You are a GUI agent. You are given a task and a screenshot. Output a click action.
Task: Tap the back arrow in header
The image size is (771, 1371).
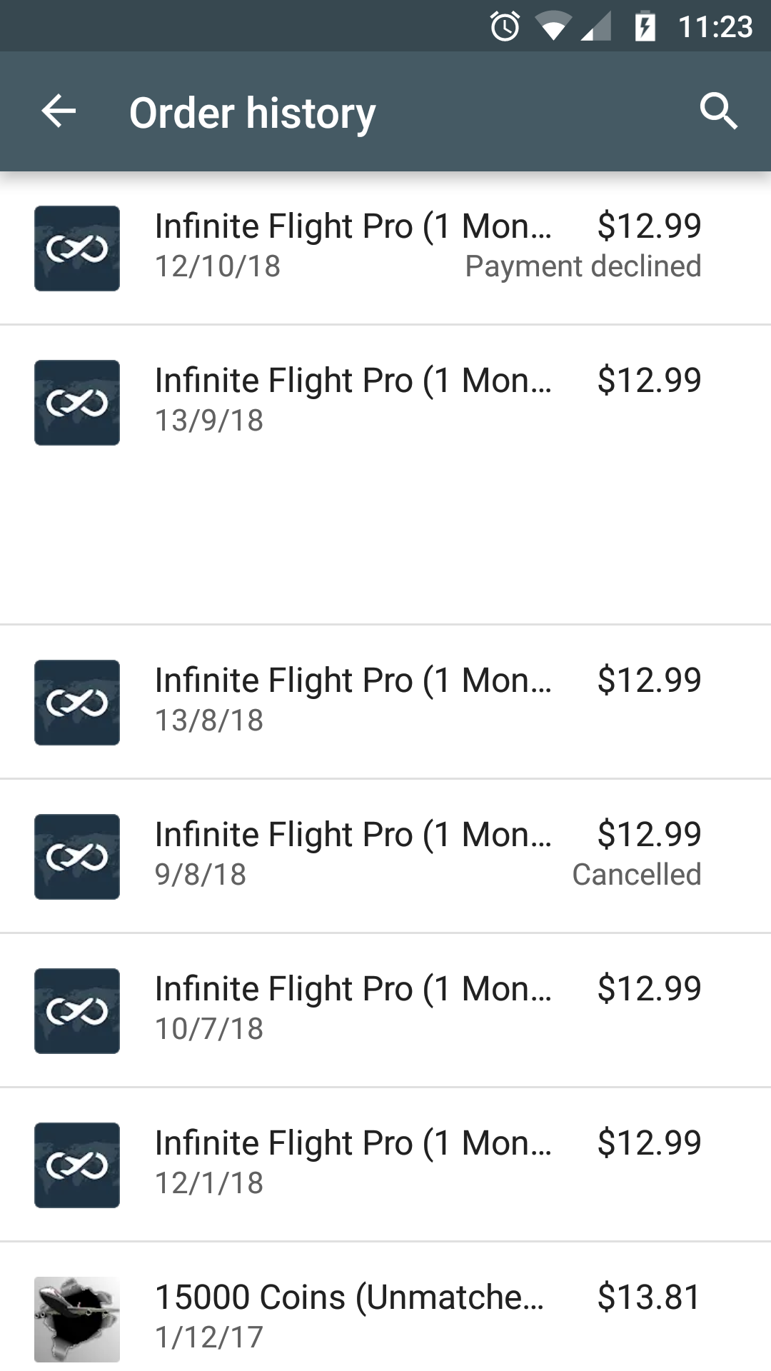click(59, 111)
